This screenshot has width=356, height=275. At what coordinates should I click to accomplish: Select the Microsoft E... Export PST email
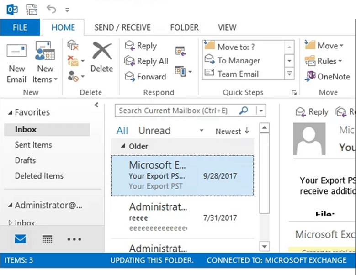(182, 175)
